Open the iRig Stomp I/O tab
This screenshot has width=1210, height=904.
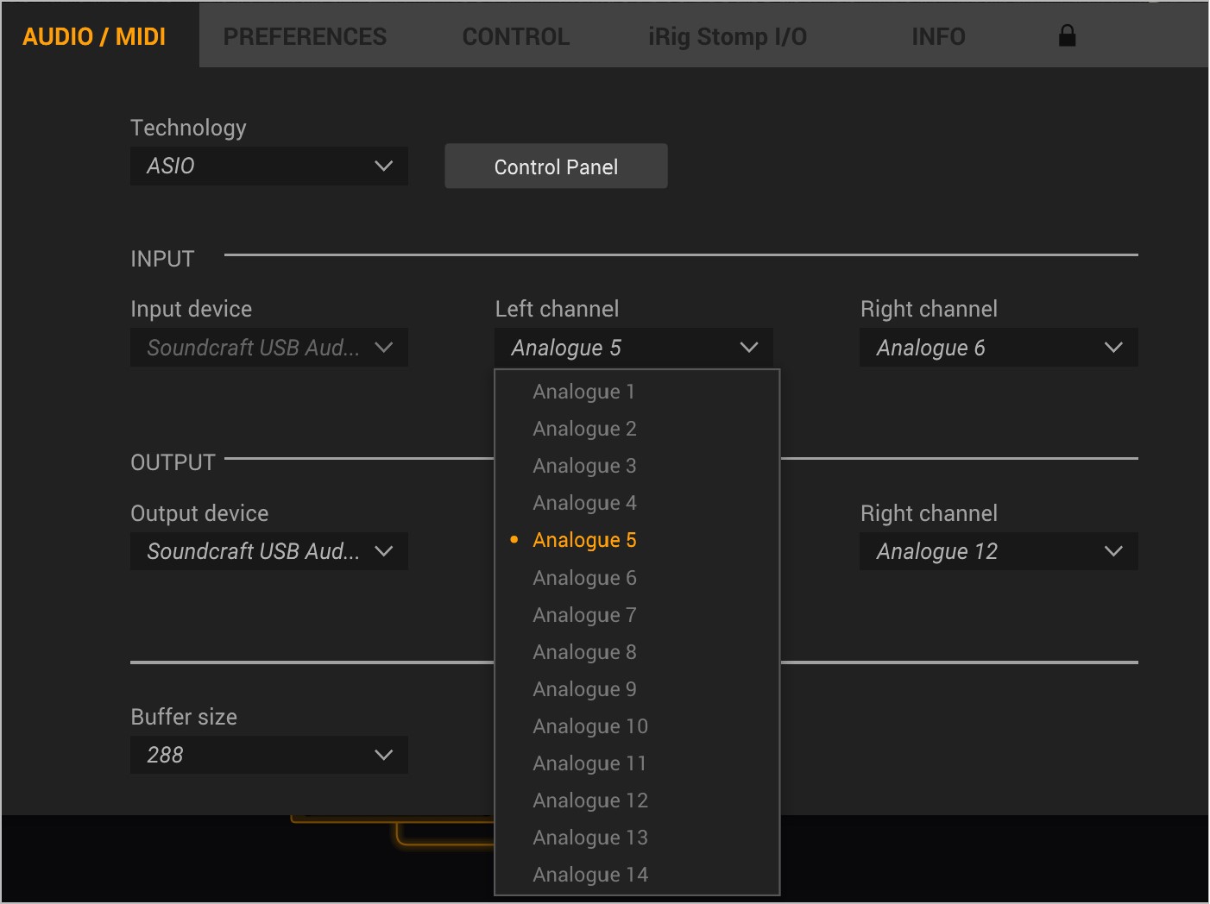[x=727, y=37]
